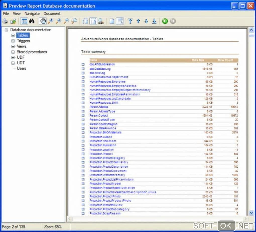This screenshot has height=232, width=256.
Task: Click the vertical scrollbar thumb
Action: tap(251, 36)
